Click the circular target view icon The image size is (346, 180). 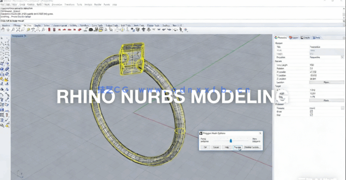[x=117, y=30]
